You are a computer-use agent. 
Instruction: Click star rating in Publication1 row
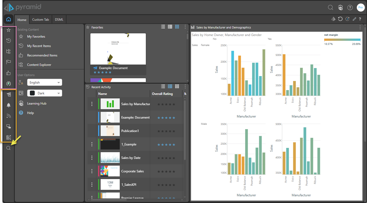coord(166,131)
